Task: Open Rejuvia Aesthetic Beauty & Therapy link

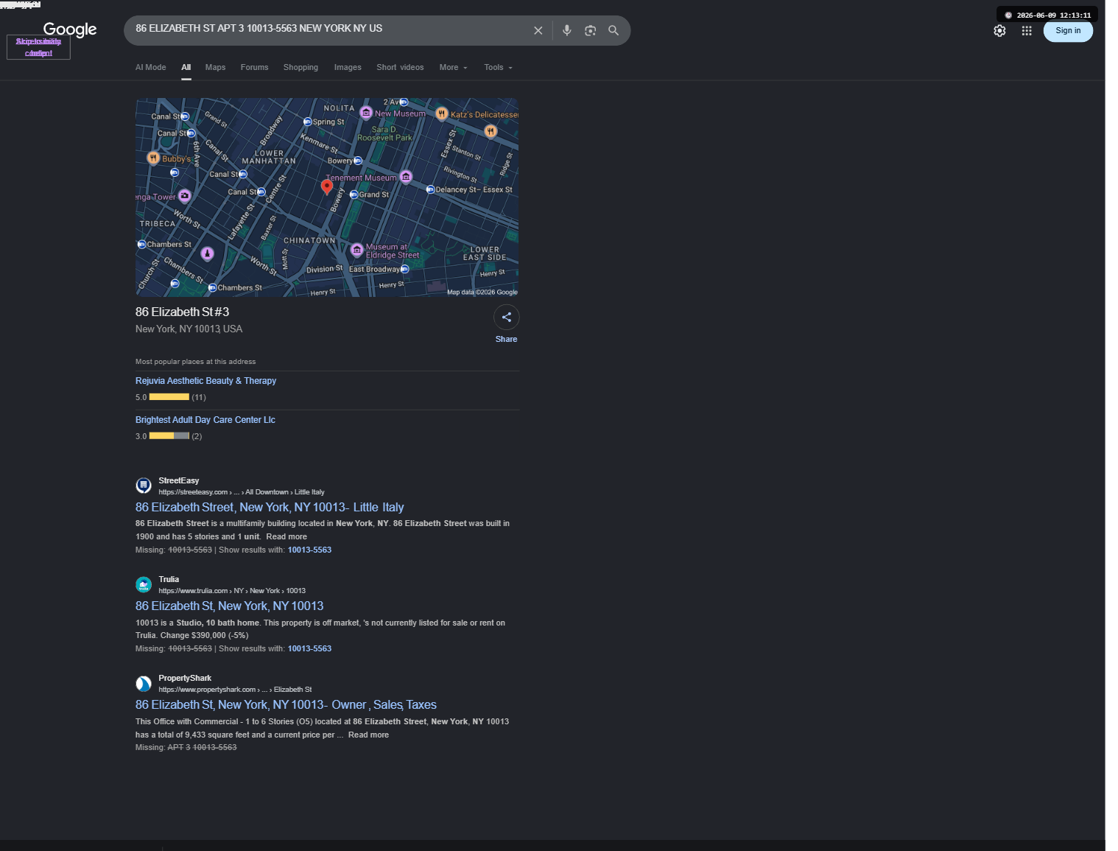Action: pyautogui.click(x=205, y=381)
